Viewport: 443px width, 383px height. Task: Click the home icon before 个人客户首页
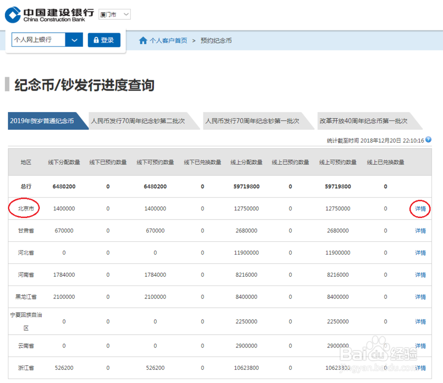143,40
